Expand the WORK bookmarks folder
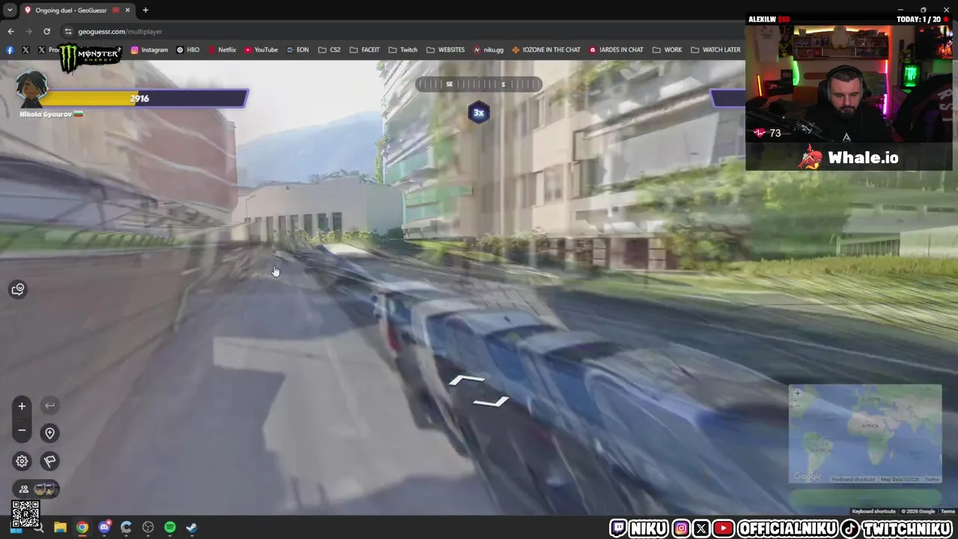The width and height of the screenshot is (958, 539). tap(667, 50)
